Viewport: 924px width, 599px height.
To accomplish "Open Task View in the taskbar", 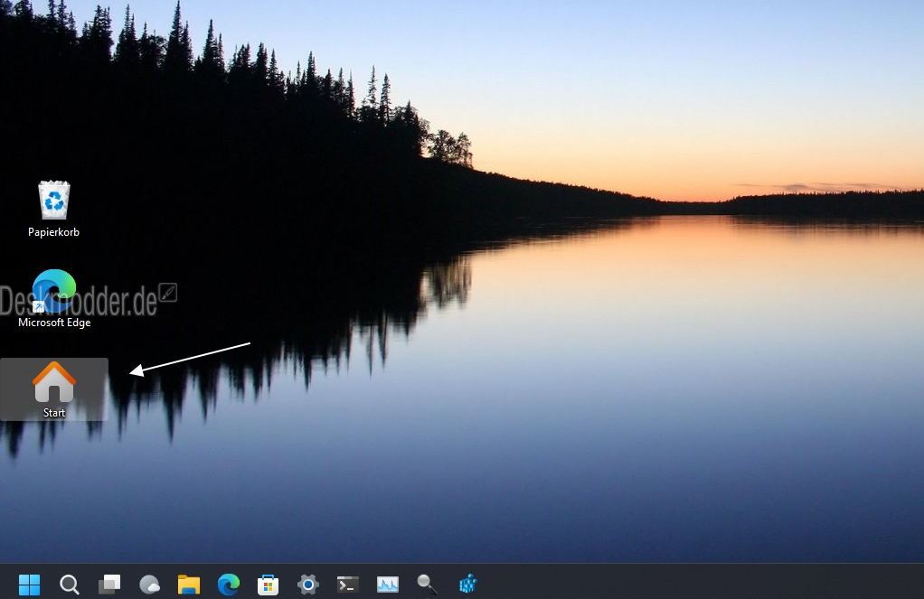I will tap(109, 585).
